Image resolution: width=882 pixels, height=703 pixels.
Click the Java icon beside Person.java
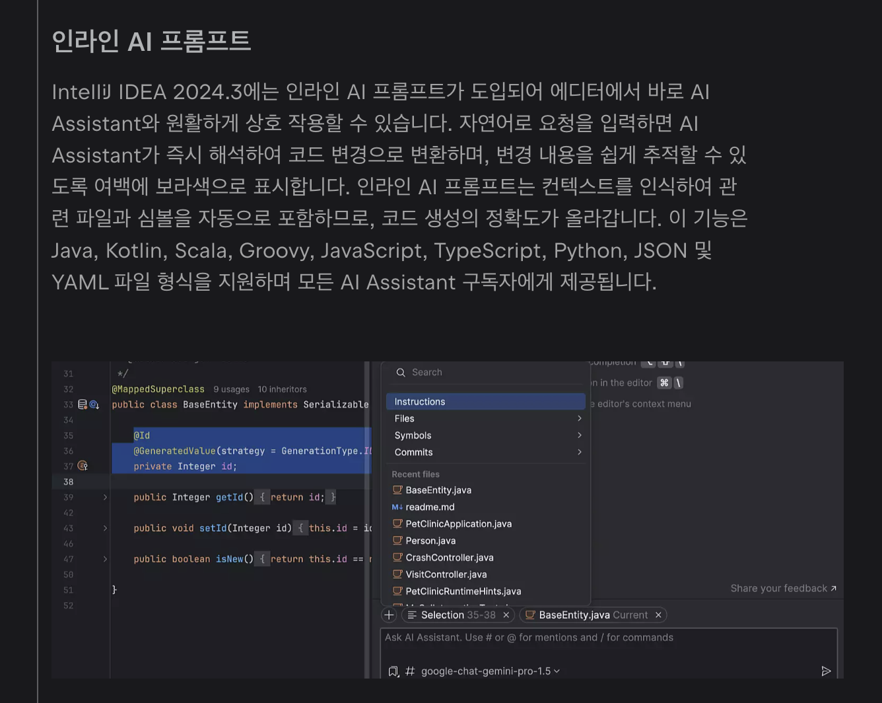(x=397, y=540)
